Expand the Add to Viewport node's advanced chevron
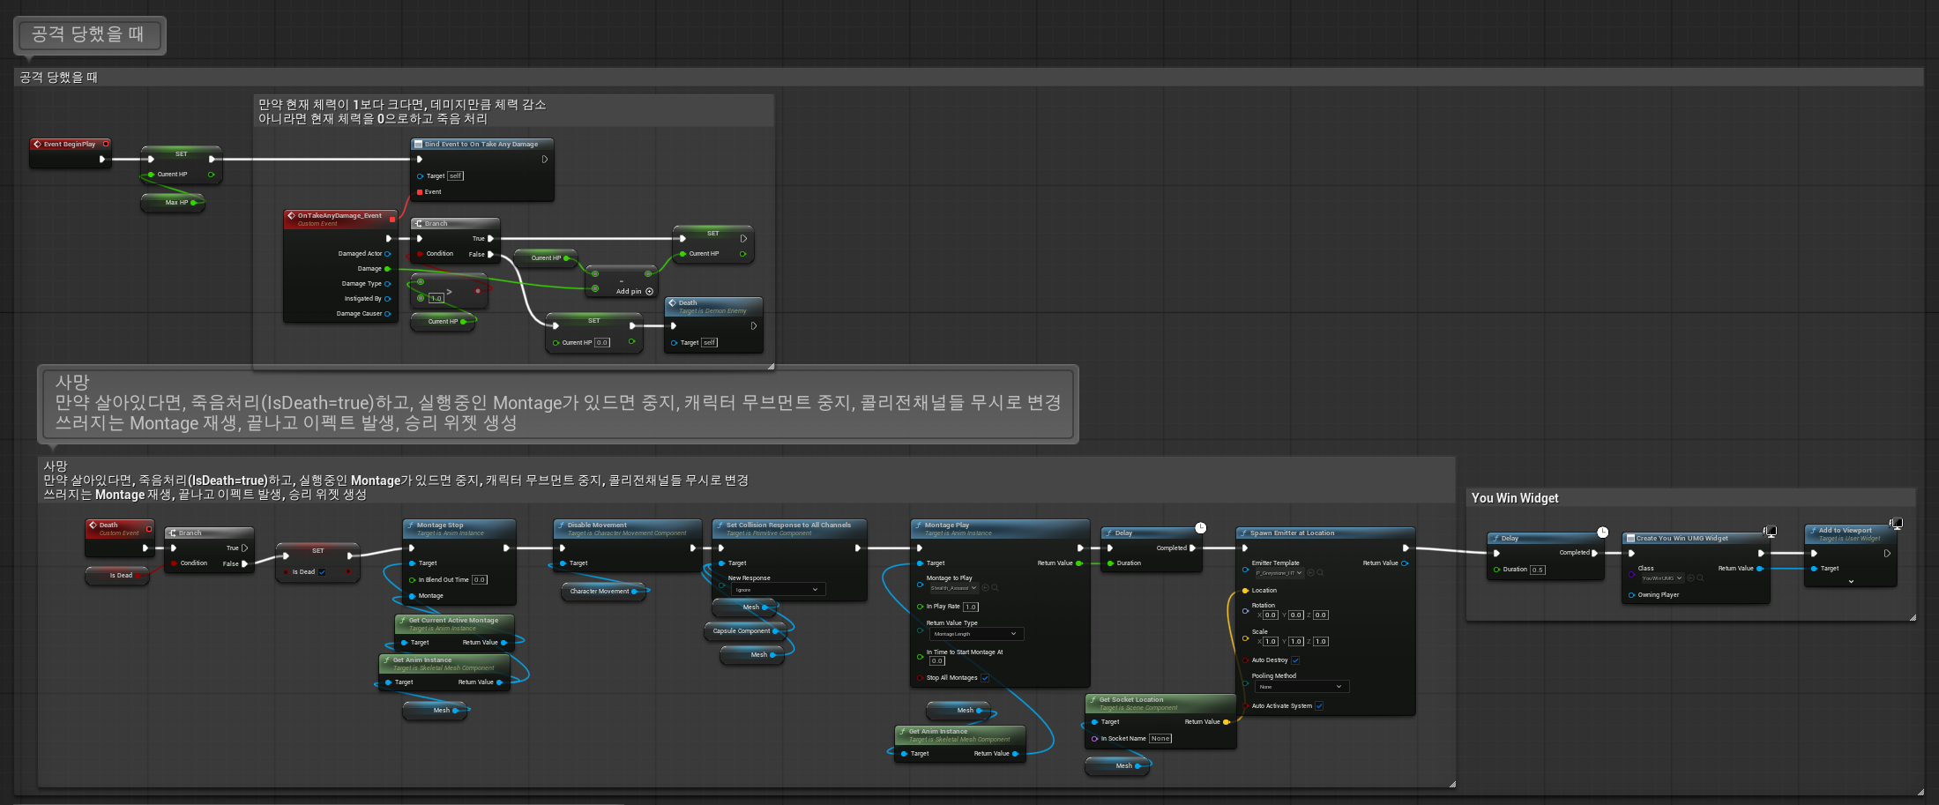 1851,582
